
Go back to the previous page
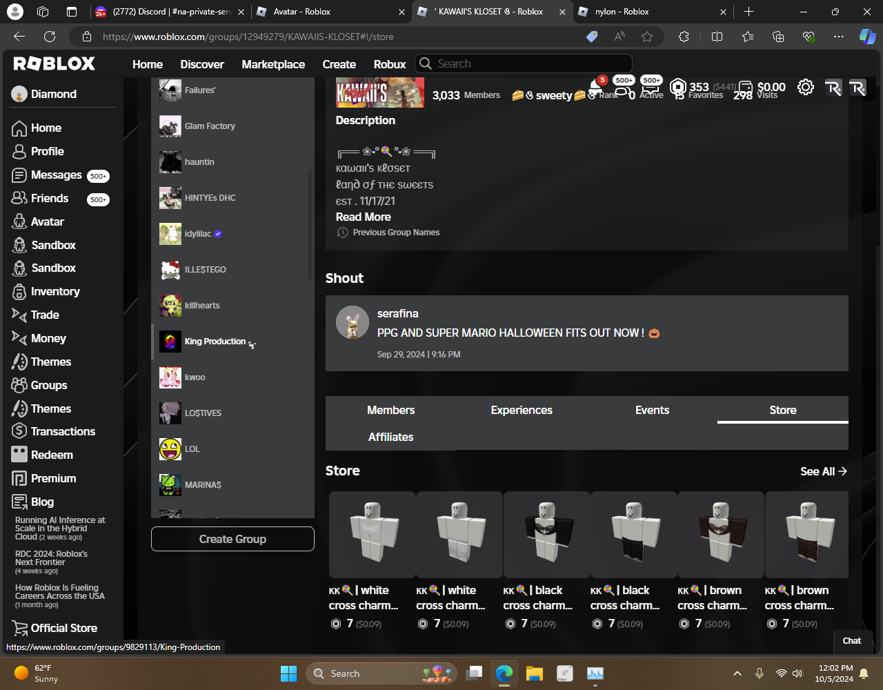pyautogui.click(x=19, y=37)
